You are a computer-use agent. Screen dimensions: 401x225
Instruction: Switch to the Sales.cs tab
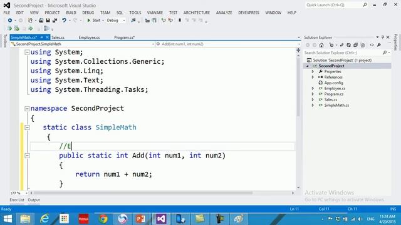[58, 37]
